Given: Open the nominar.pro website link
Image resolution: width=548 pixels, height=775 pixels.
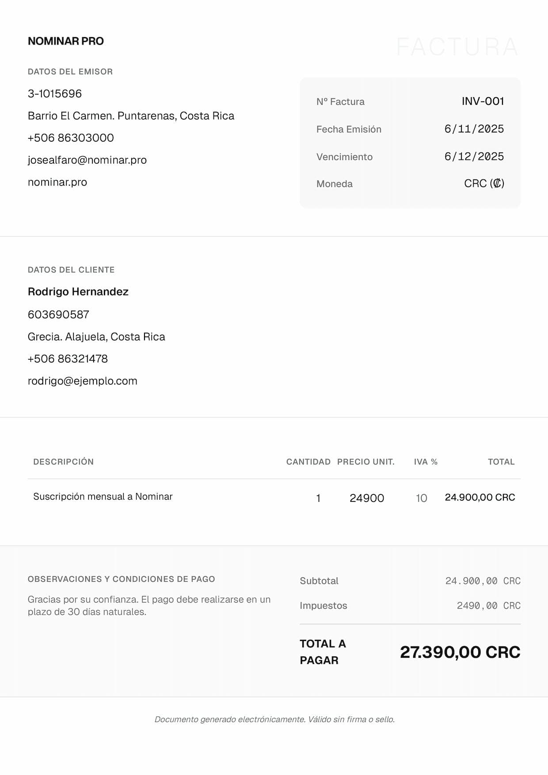Looking at the screenshot, I should pyautogui.click(x=57, y=182).
